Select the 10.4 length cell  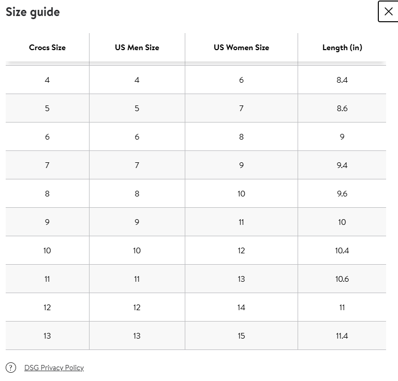(342, 251)
